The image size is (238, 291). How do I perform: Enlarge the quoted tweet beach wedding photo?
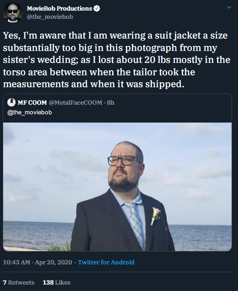click(117, 187)
